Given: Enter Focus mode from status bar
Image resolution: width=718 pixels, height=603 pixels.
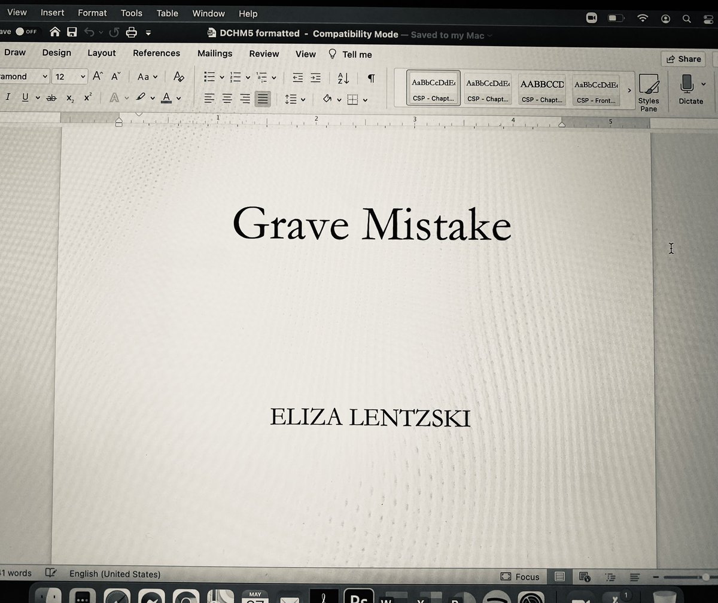Looking at the screenshot, I should (x=520, y=577).
